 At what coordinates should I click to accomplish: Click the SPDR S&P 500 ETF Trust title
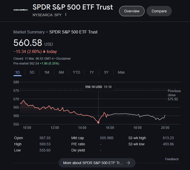coord(73,7)
